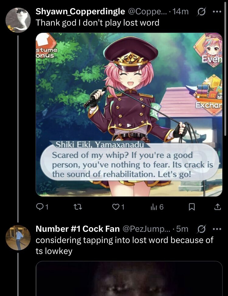Open more options on Shyawn_Copperdingle's tweet
This screenshot has height=296, width=228.
(217, 12)
